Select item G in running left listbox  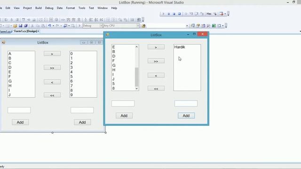(114, 65)
